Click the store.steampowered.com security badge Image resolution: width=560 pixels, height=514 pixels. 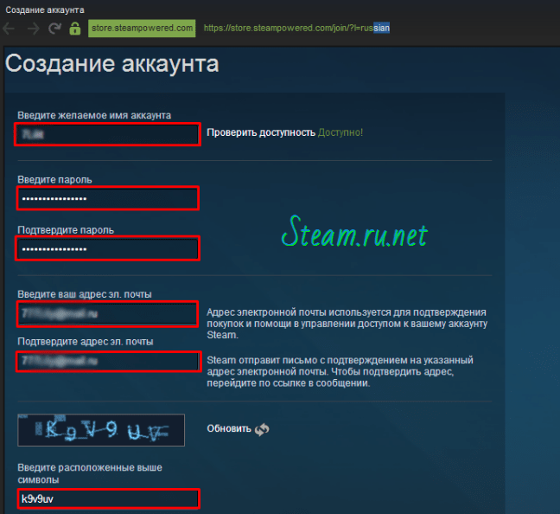point(142,29)
